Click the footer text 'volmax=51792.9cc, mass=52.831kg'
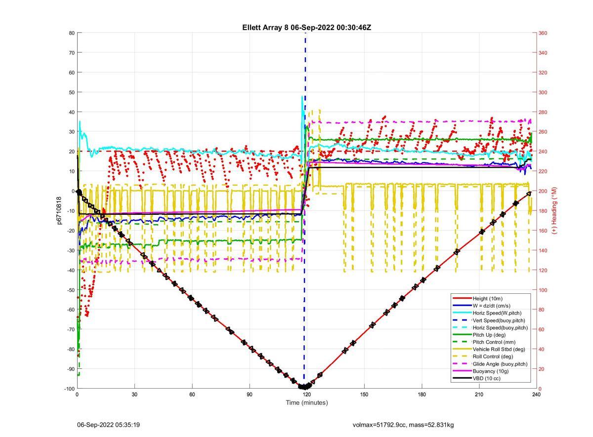Screen dimensions: 593x437 point(403,425)
